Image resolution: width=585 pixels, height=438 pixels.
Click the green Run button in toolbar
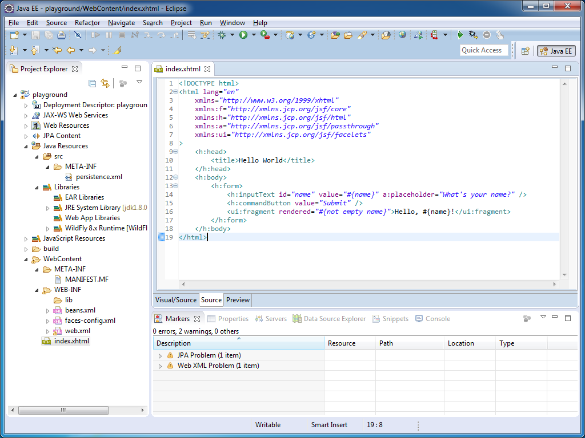[x=243, y=35]
